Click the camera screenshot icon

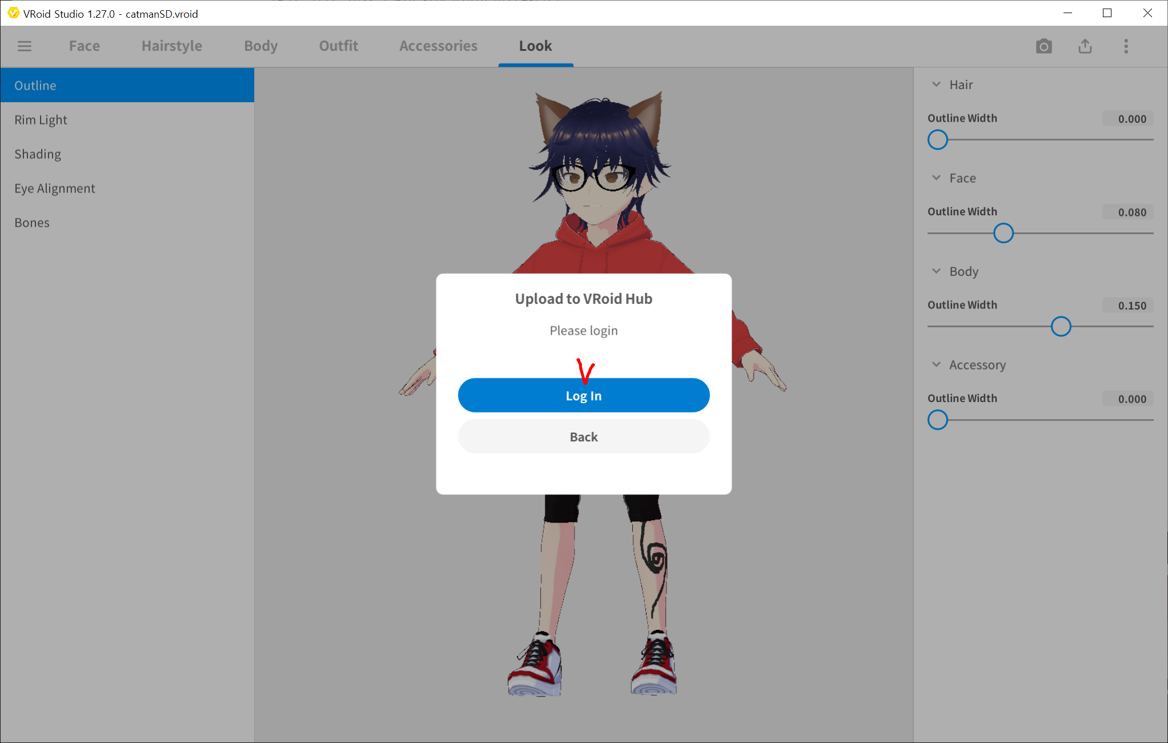1043,46
